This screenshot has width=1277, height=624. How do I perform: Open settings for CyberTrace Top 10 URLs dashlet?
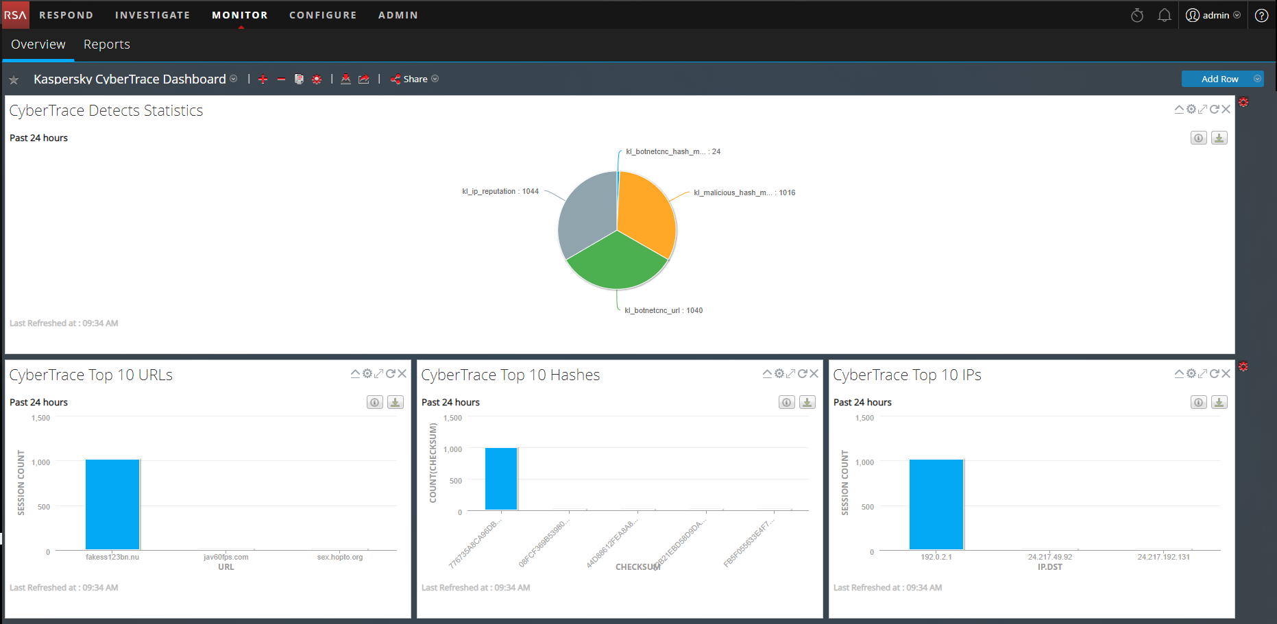367,373
